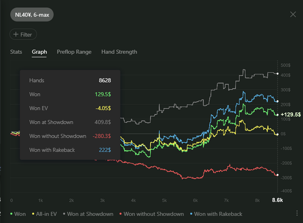Close the graph panel with X
Viewport: 303px width, 223px height.
(293, 14)
